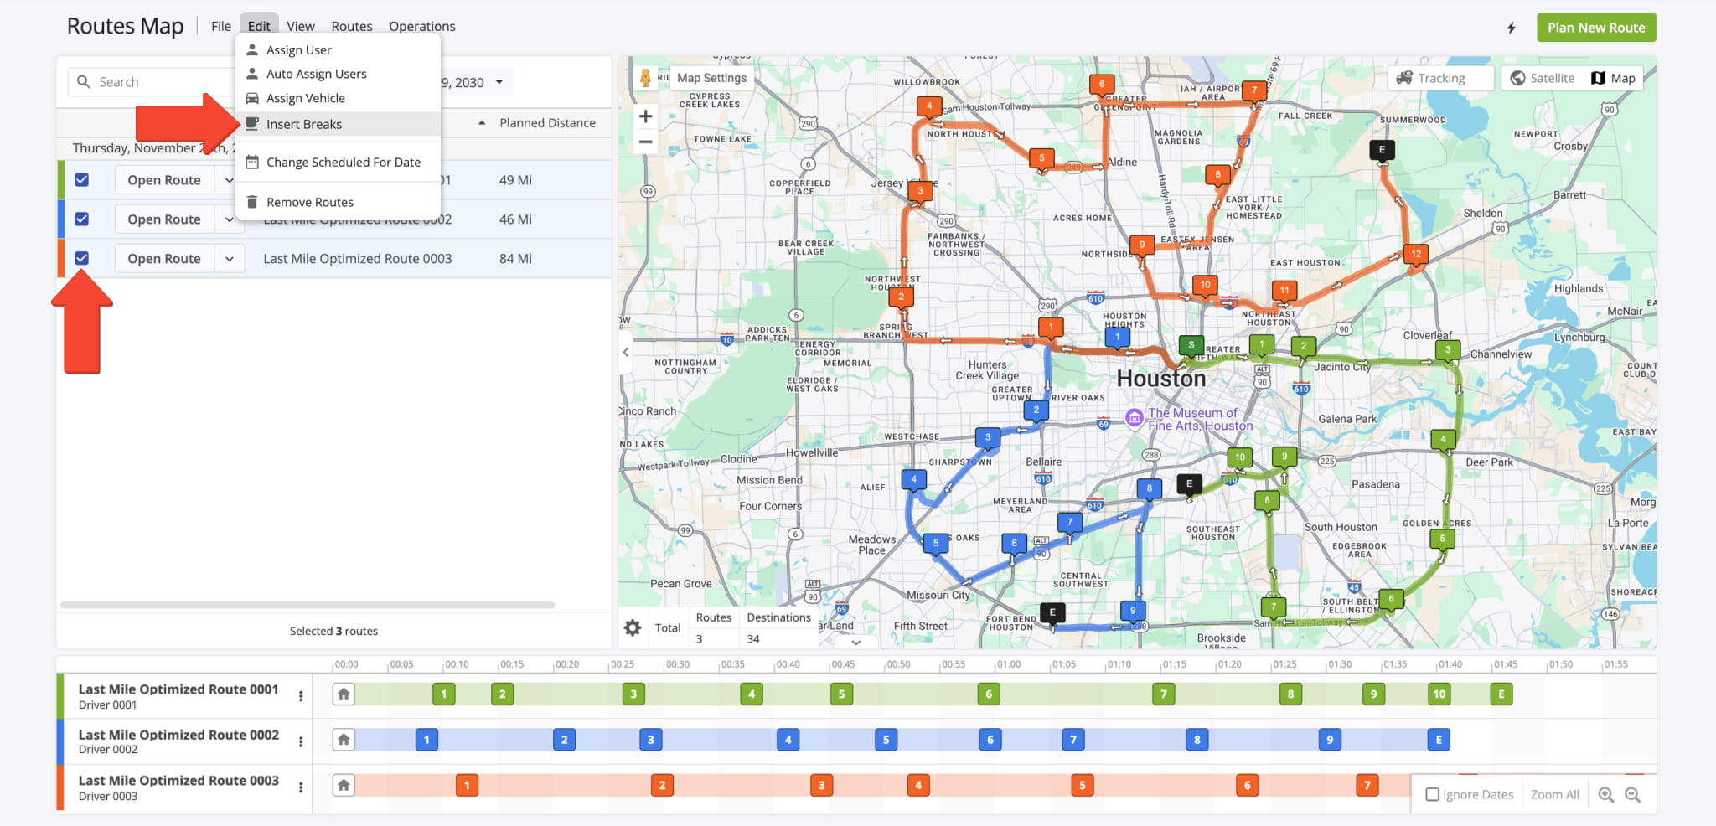Viewport: 1716px width, 826px height.
Task: Open the scheduled date dropdown arrow
Action: click(499, 82)
